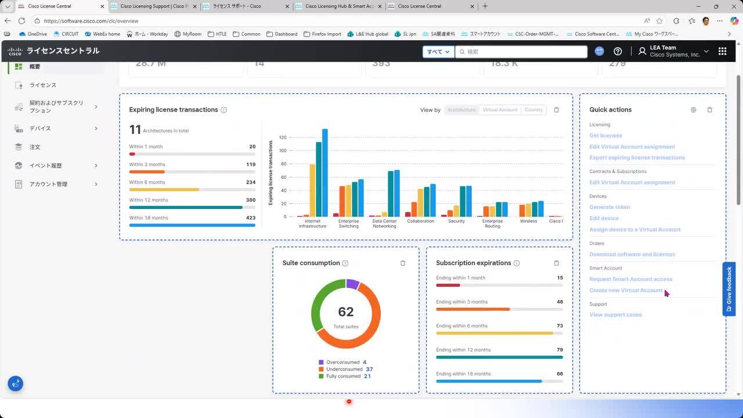
Task: Click the info icon beside Subscription expirations
Action: pyautogui.click(x=517, y=263)
